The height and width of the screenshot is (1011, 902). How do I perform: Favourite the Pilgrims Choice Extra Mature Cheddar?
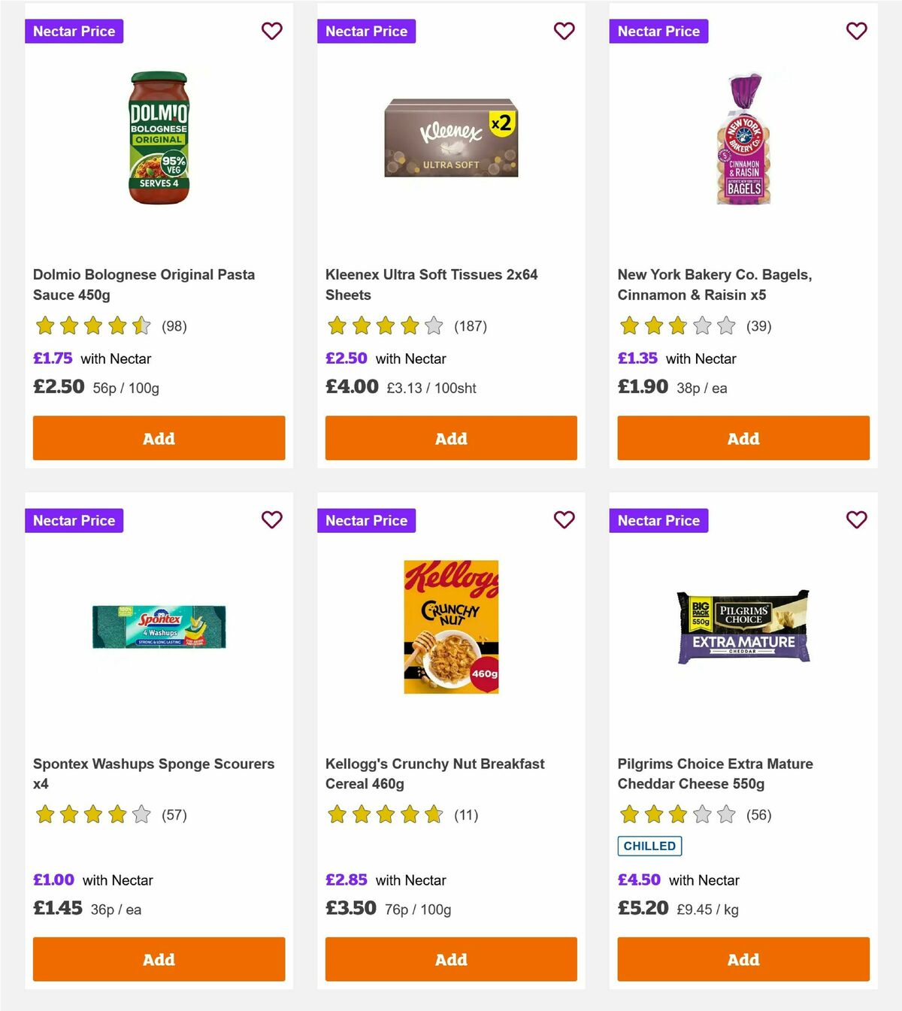[856, 519]
